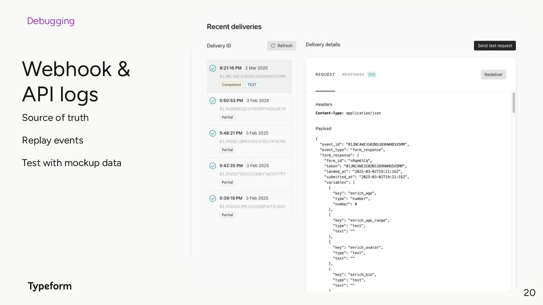Click Partial tag under 5:39:19 PM delivery
This screenshot has width=543, height=305.
(227, 215)
